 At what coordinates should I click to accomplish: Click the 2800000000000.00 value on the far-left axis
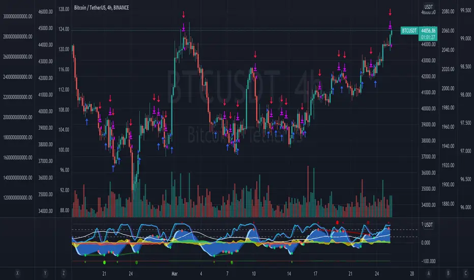[x=17, y=37]
